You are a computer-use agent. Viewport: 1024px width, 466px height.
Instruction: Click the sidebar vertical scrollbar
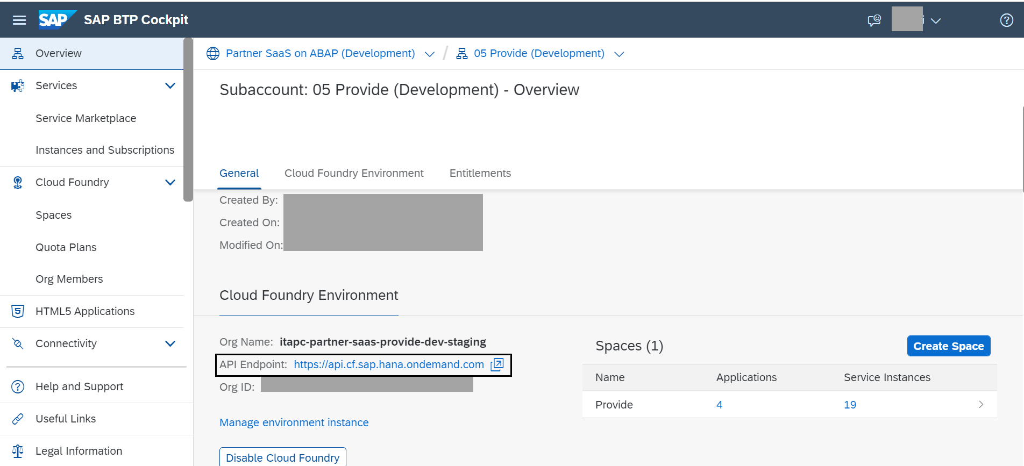188,119
